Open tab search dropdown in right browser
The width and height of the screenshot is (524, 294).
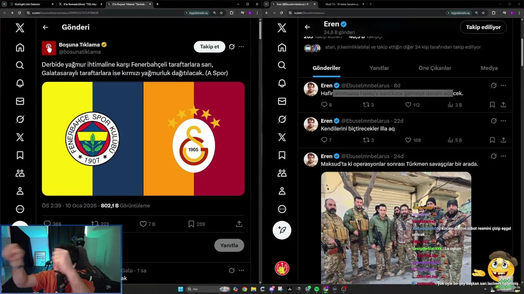(x=267, y=4)
